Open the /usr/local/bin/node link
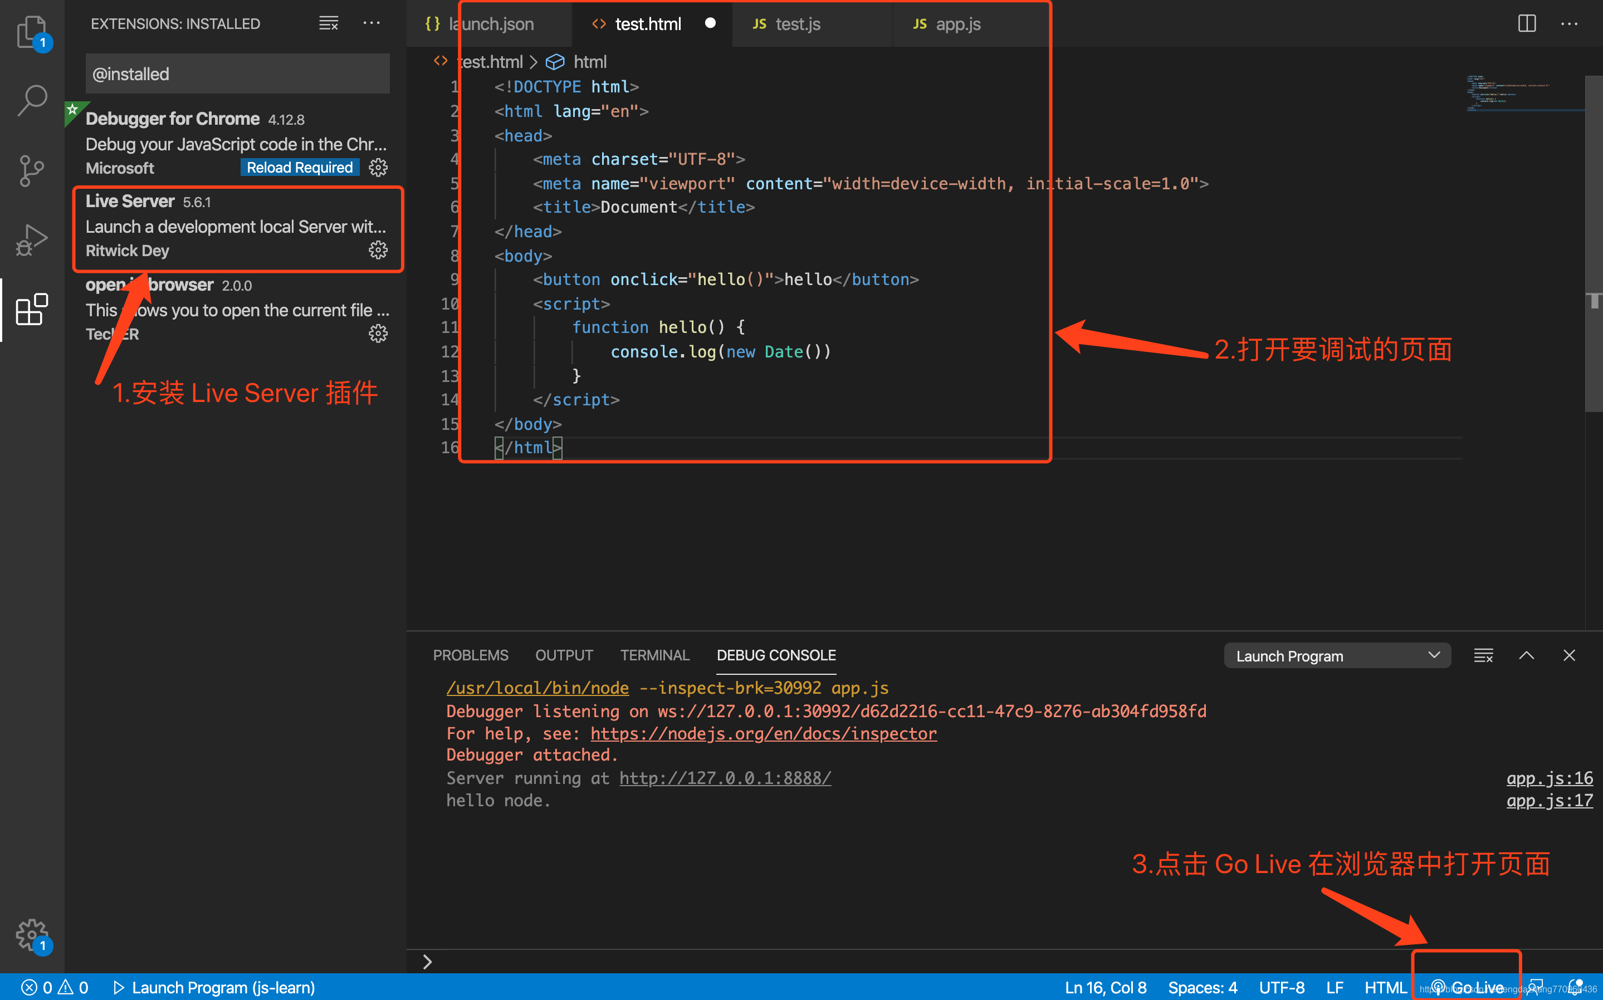 coord(537,688)
